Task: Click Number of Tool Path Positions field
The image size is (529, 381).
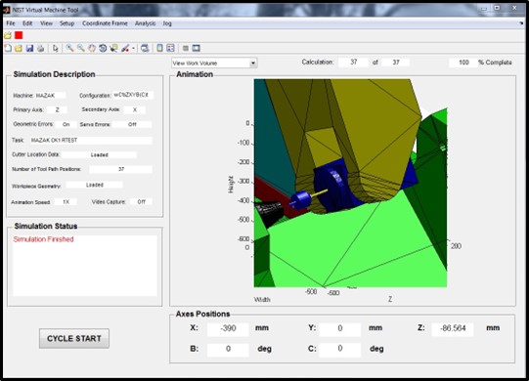Action: coord(121,169)
